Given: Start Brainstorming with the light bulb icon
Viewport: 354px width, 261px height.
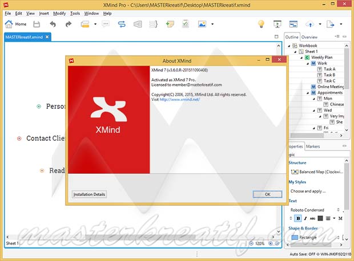Looking at the screenshot, I should tap(261, 24).
